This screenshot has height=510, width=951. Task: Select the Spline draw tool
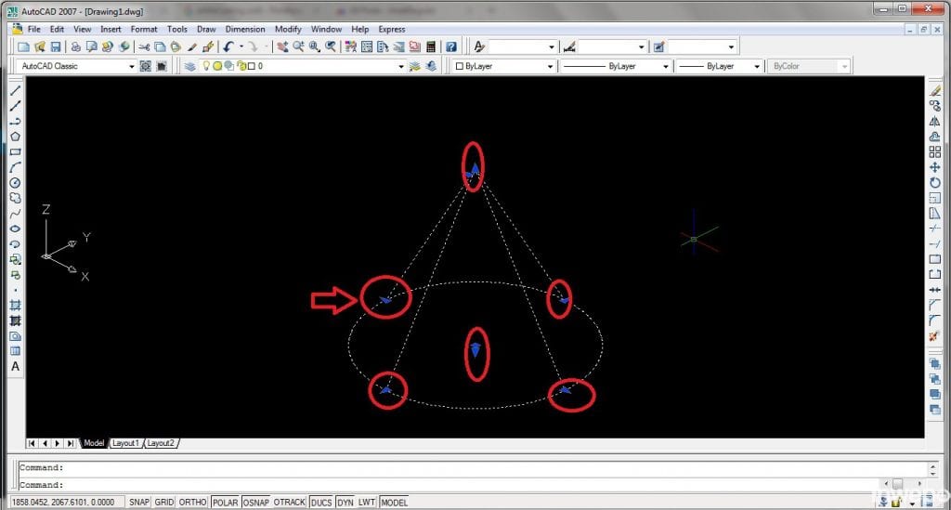tap(15, 214)
